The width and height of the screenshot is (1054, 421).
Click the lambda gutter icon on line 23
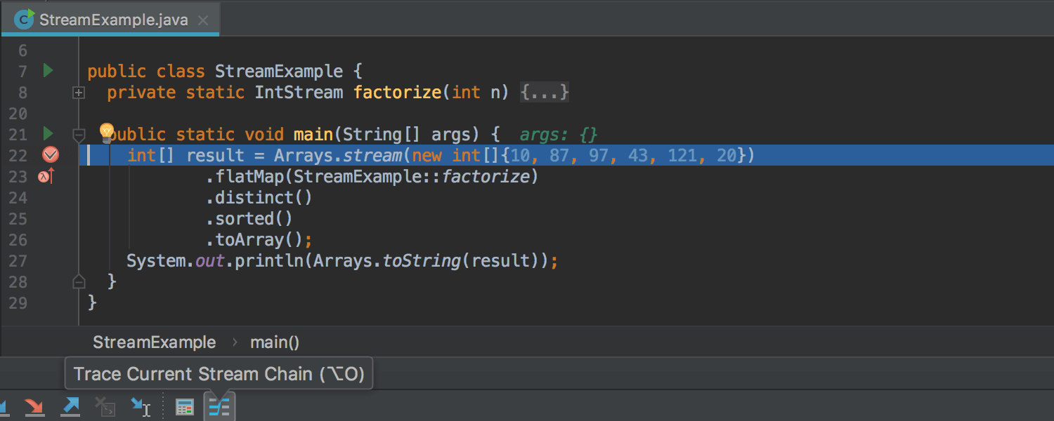click(46, 177)
